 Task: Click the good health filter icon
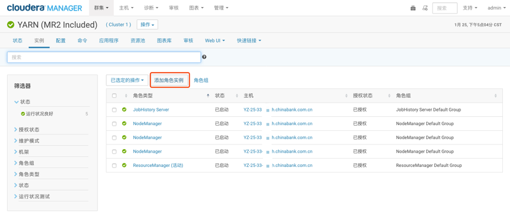point(23,114)
